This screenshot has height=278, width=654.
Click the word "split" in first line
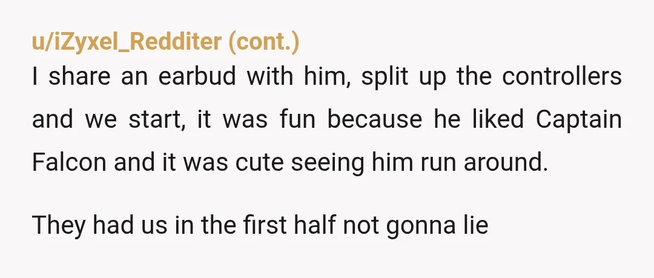[x=385, y=78]
